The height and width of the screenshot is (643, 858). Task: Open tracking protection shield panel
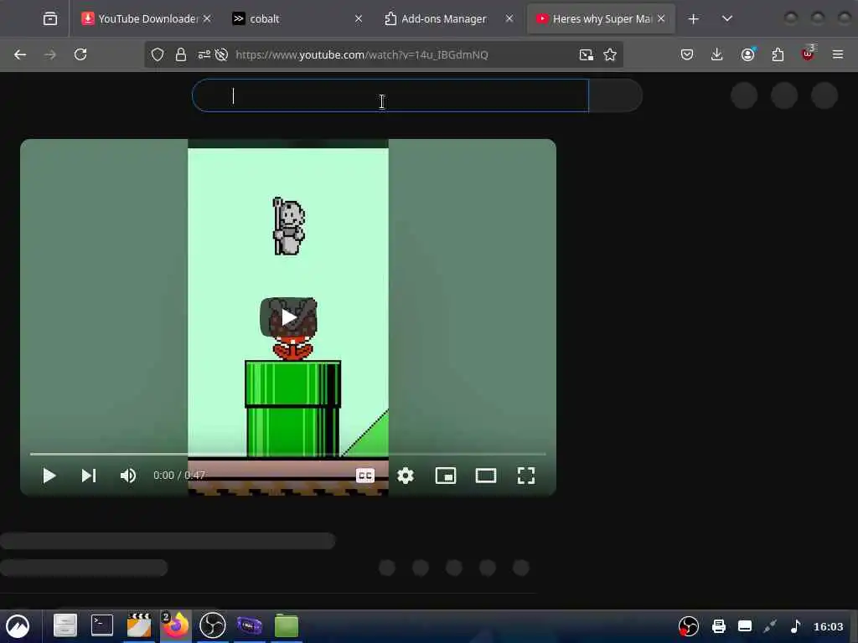(x=158, y=54)
